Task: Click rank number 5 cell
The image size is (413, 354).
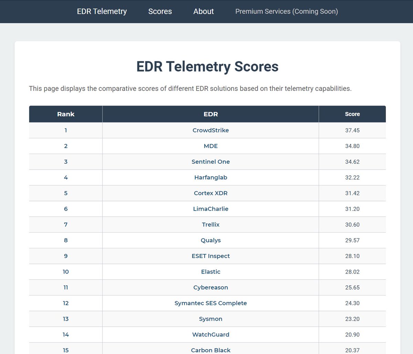Action: [66, 193]
